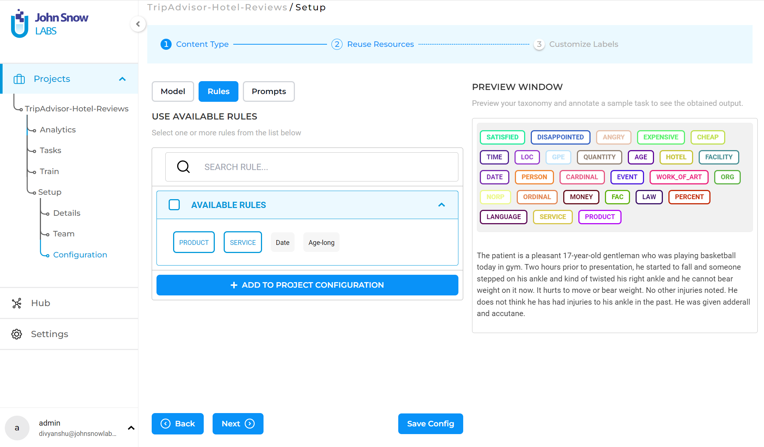Screen dimensions: 764x447
Task: Select the EXPENSIVE label in preview
Action: coord(661,137)
